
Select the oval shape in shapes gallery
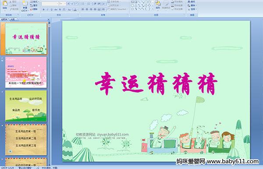[149, 2]
